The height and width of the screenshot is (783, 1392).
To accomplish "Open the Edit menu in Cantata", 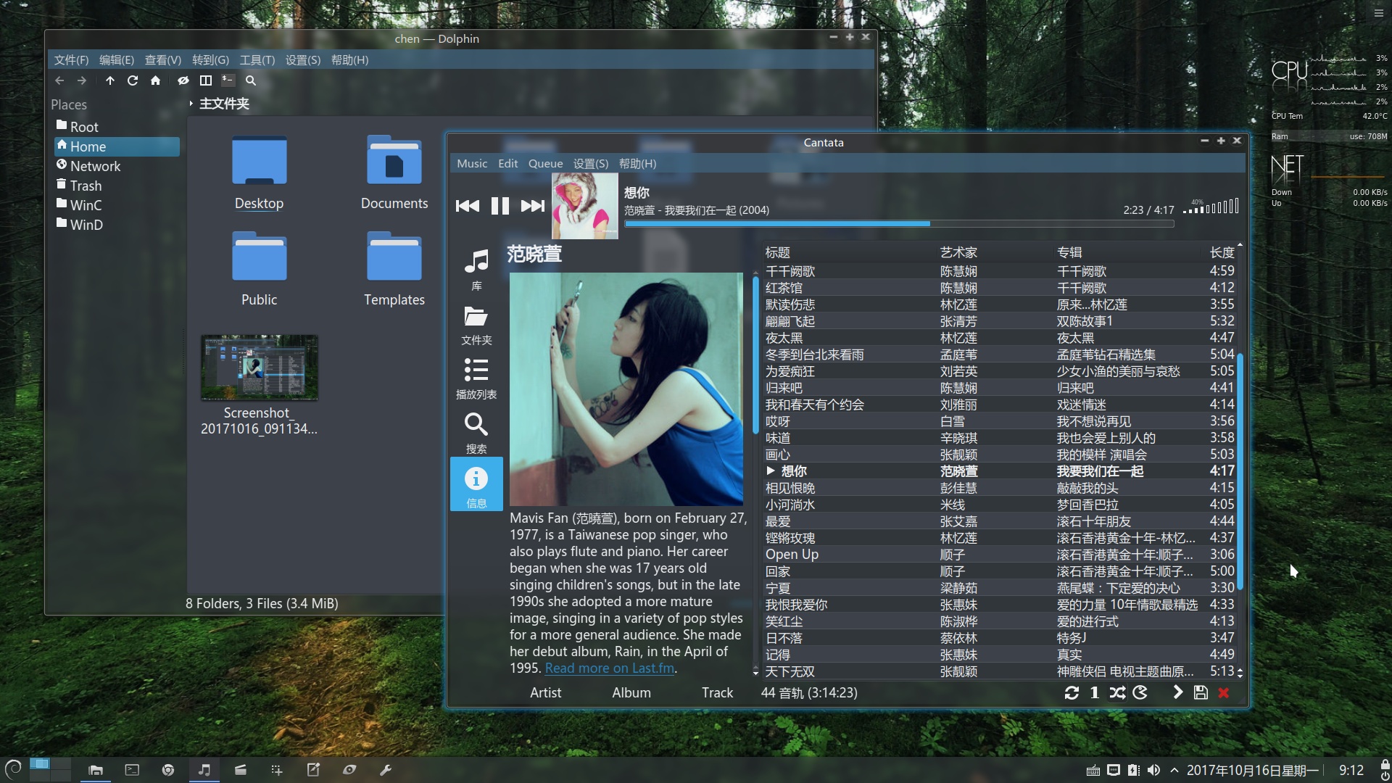I will [x=507, y=164].
